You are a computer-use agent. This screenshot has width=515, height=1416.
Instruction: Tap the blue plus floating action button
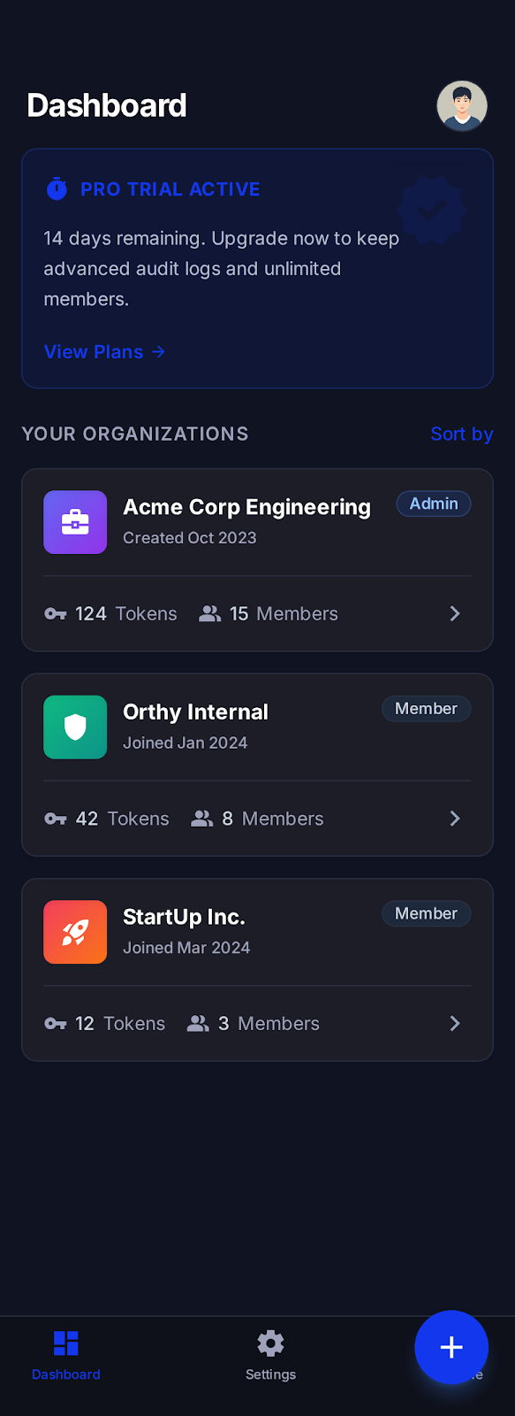[451, 1347]
